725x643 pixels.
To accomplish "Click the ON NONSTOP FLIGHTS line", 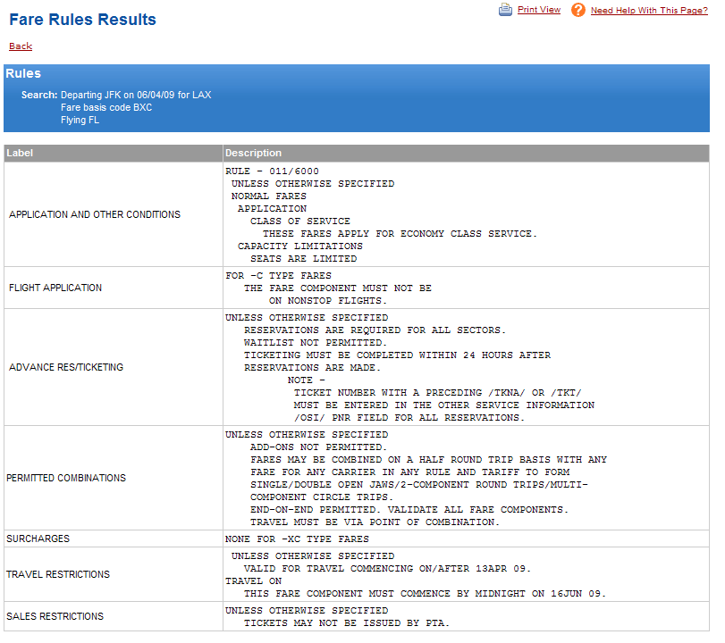I will [x=328, y=301].
